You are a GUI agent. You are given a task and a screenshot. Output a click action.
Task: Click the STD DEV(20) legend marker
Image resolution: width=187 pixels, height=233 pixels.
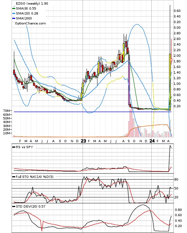tap(14, 207)
